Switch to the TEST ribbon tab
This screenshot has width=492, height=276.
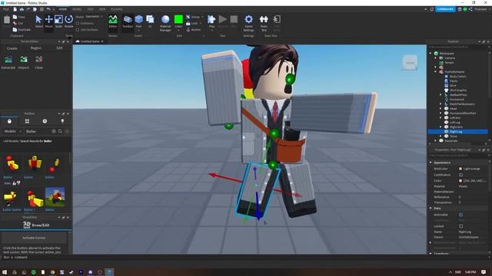click(91, 9)
